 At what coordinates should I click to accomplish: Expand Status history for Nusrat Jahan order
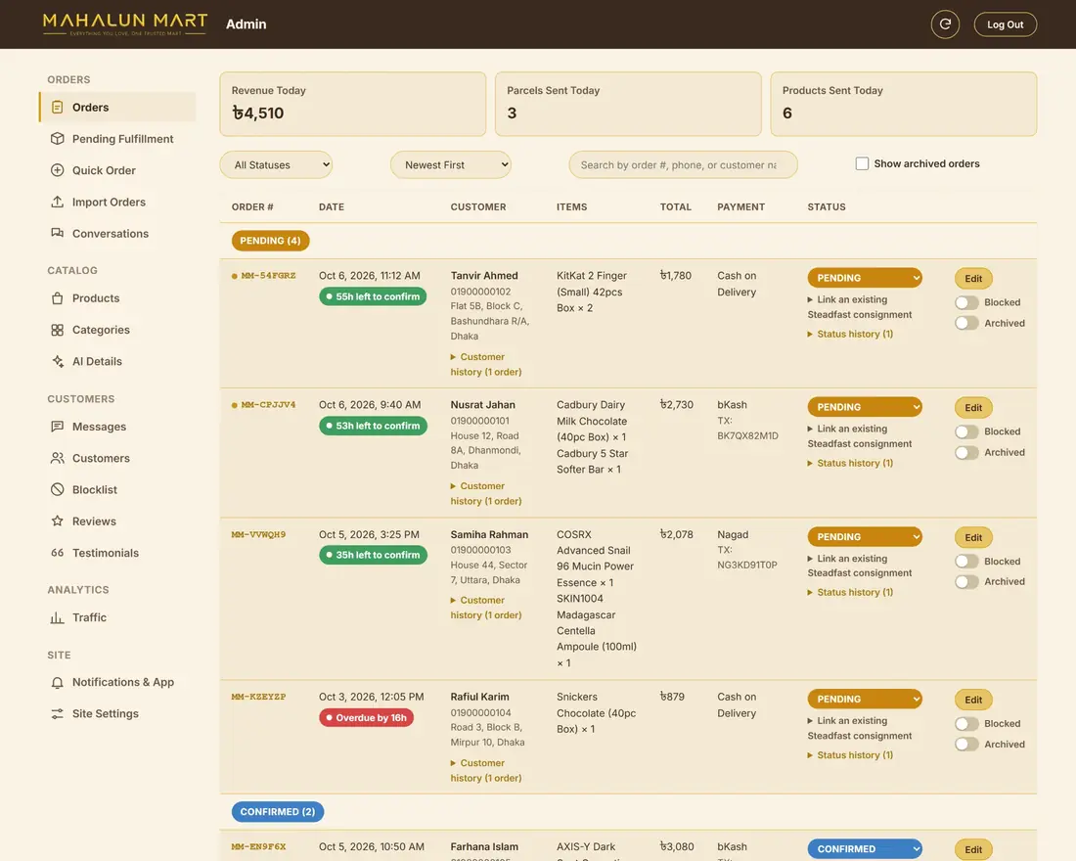850,463
